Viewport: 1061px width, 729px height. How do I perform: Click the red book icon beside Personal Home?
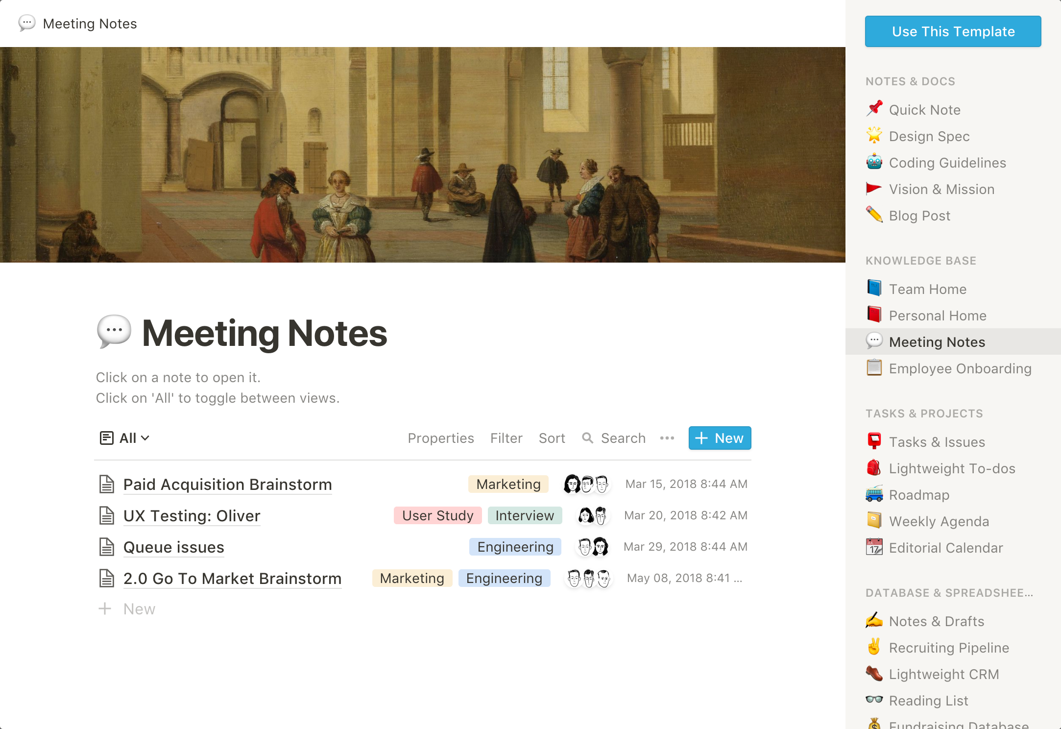tap(874, 315)
